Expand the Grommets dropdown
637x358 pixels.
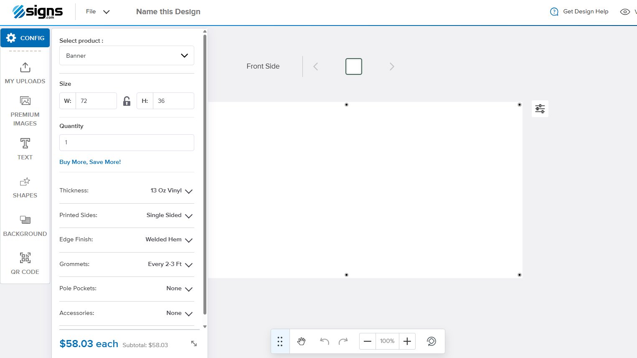coord(127,264)
